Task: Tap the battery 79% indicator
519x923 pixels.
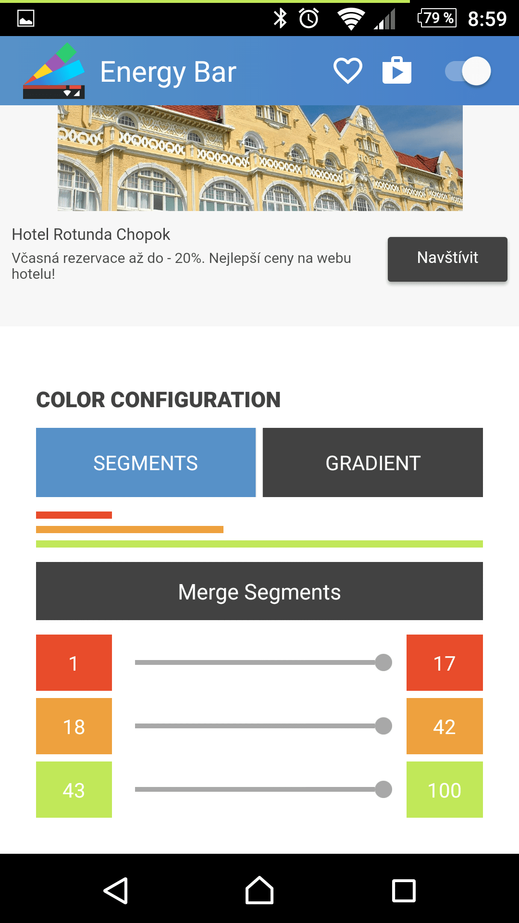Action: (437, 18)
